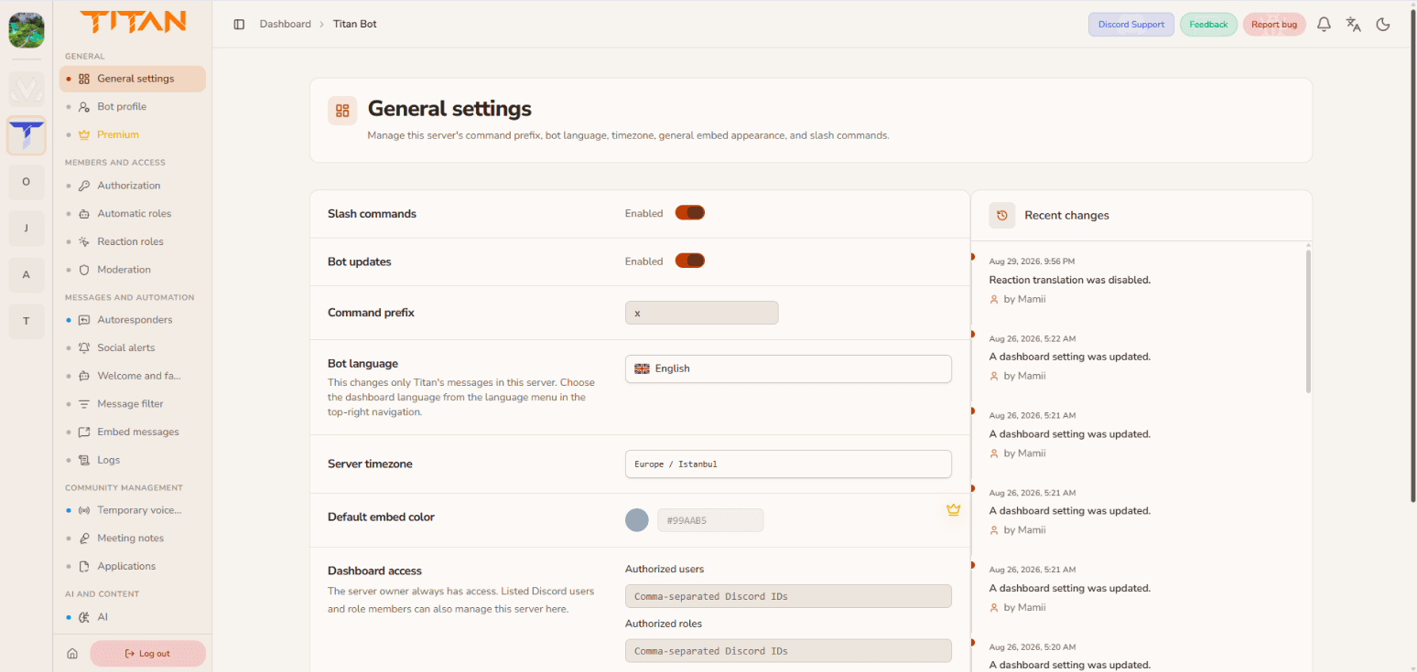Click the Recent changes list scrollbar

coord(1308,320)
